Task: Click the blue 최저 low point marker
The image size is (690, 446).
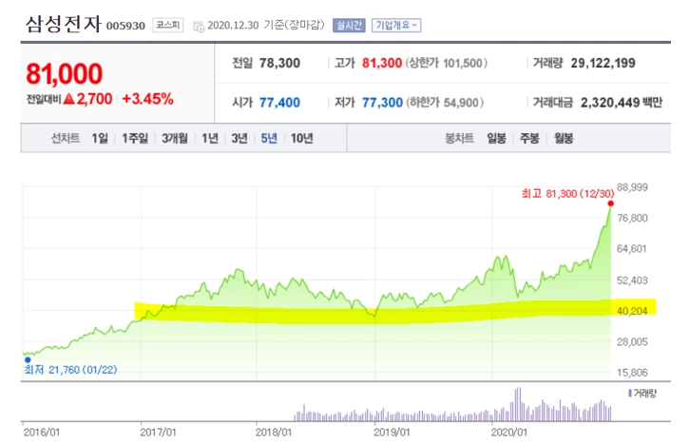Action: 28,359
